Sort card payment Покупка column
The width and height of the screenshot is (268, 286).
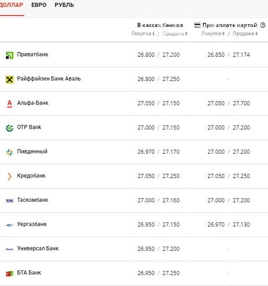click(x=213, y=33)
